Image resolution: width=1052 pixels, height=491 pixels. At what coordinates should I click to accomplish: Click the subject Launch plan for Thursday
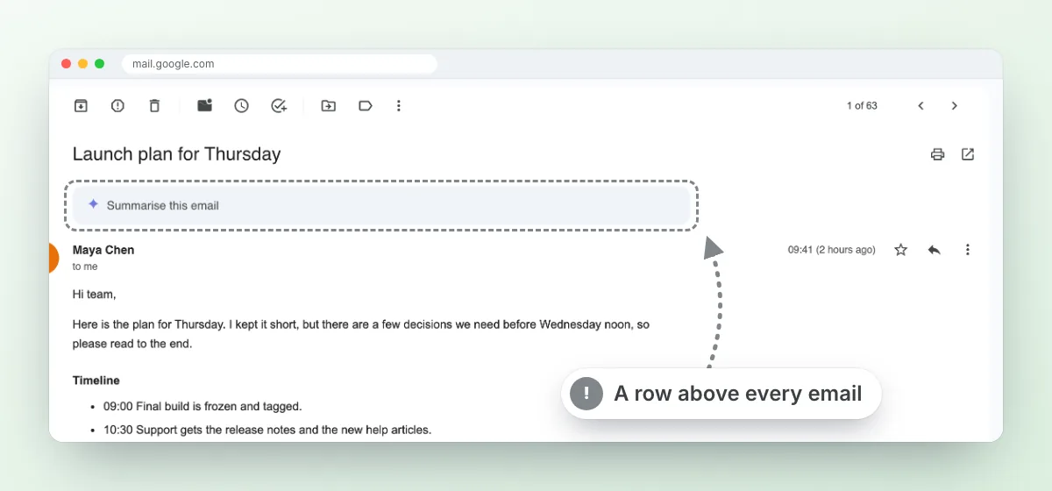coord(176,154)
